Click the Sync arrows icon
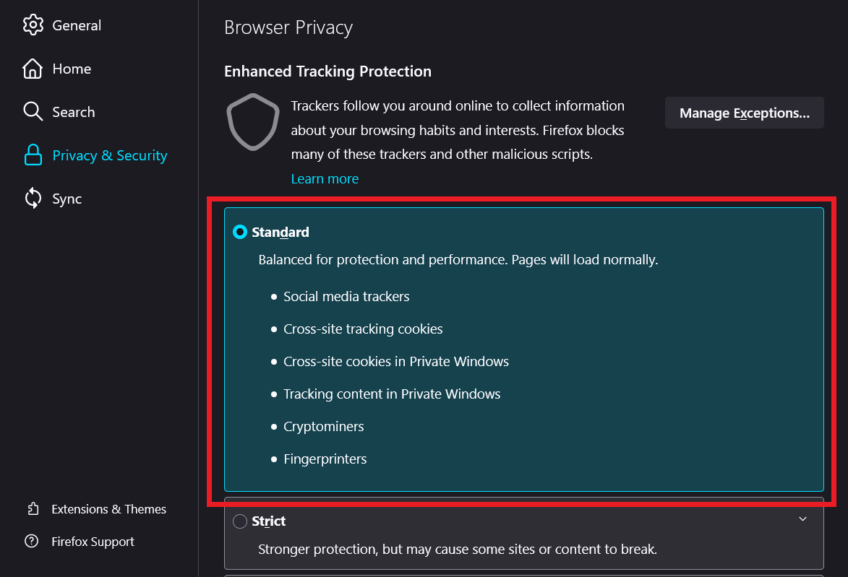848x577 pixels. point(33,199)
